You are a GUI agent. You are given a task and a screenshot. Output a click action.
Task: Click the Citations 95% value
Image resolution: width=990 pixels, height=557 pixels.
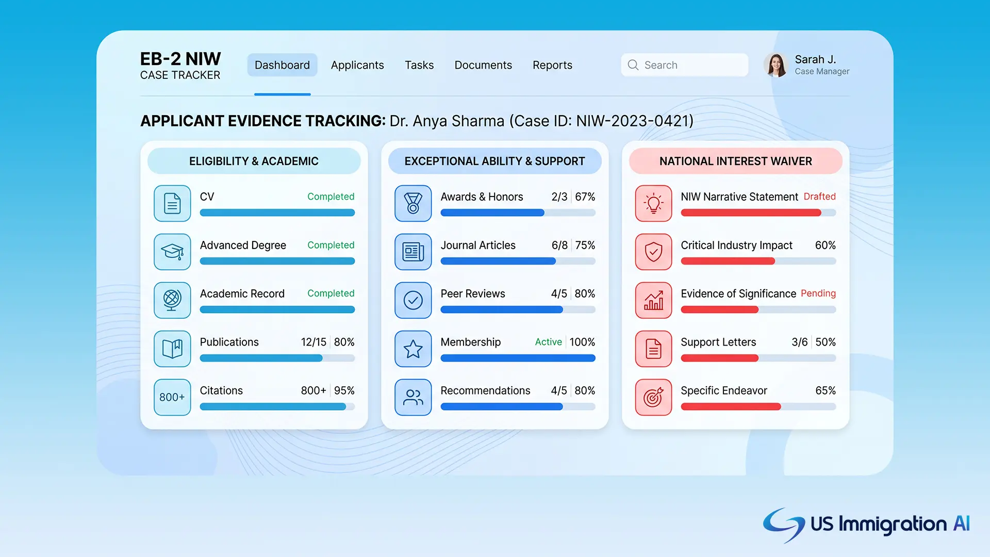coord(344,390)
